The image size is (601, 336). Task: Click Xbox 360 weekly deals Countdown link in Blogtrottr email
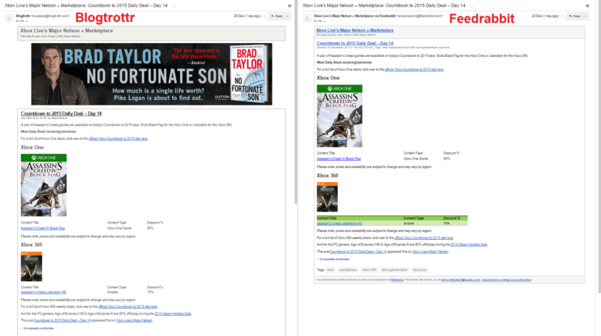[x=128, y=306]
